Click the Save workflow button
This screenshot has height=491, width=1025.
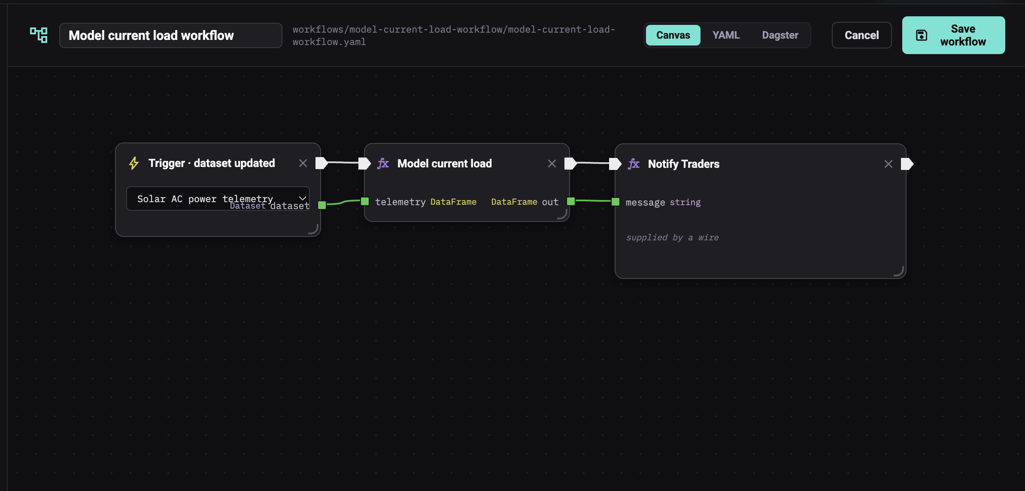click(953, 35)
